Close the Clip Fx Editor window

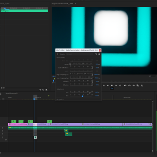point(100,50)
